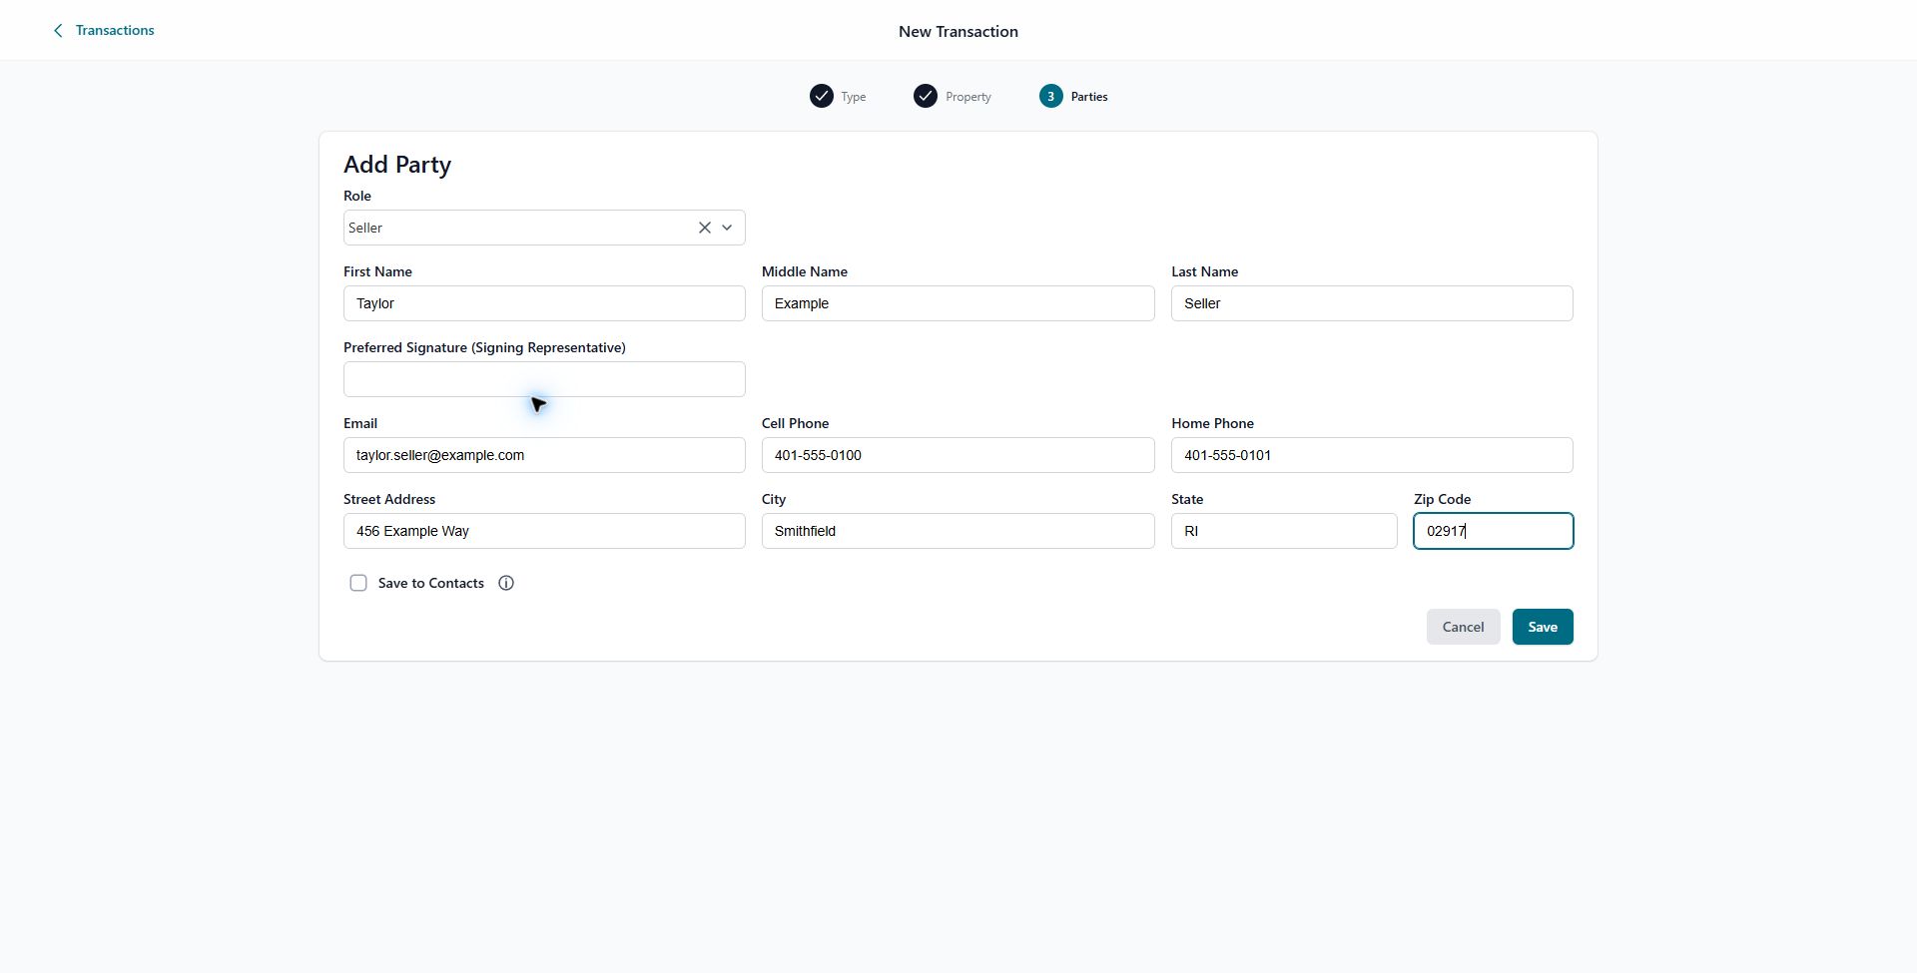This screenshot has height=973, width=1917.
Task: Click the Home Phone label
Action: [x=1213, y=423]
